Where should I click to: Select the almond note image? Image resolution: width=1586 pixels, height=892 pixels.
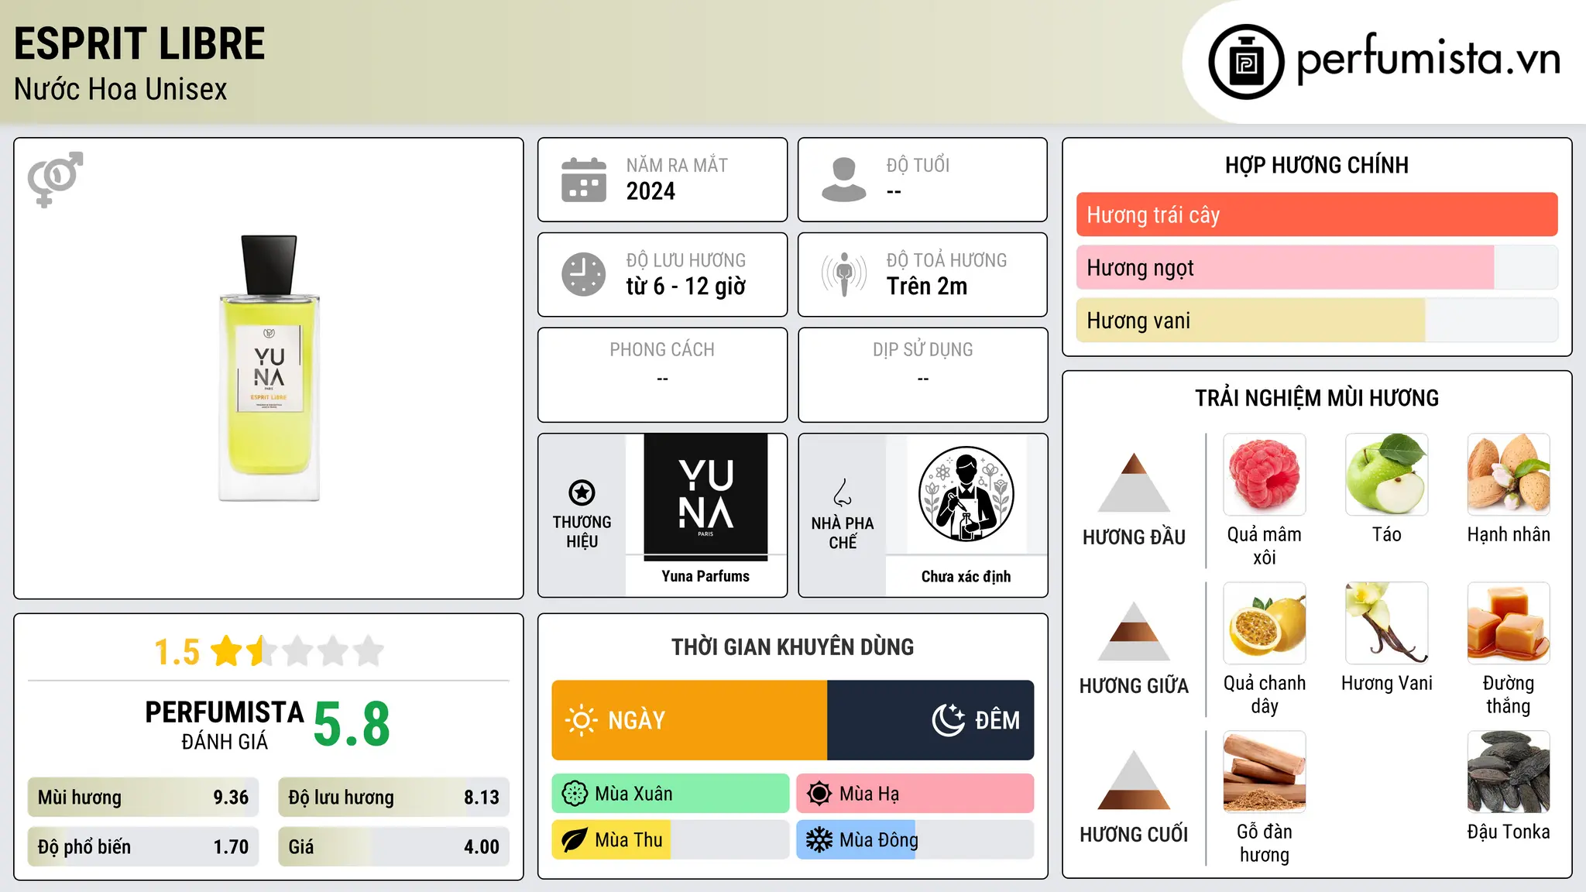point(1509,475)
